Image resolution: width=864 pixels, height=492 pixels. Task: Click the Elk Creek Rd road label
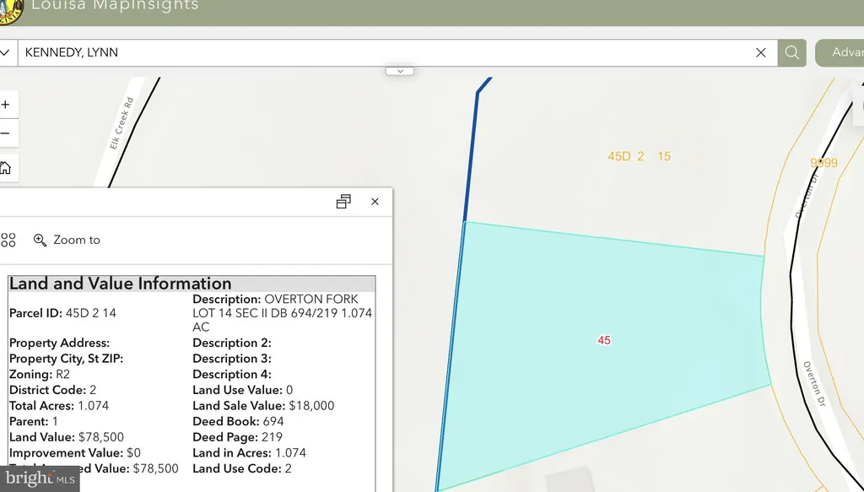click(x=121, y=123)
